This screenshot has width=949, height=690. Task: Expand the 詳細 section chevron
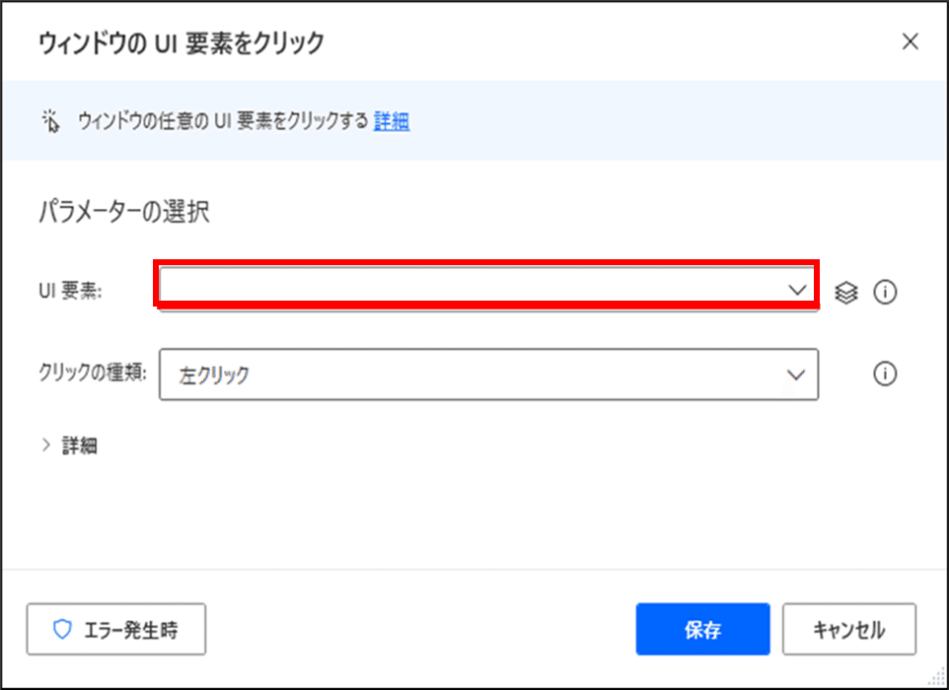tap(45, 446)
